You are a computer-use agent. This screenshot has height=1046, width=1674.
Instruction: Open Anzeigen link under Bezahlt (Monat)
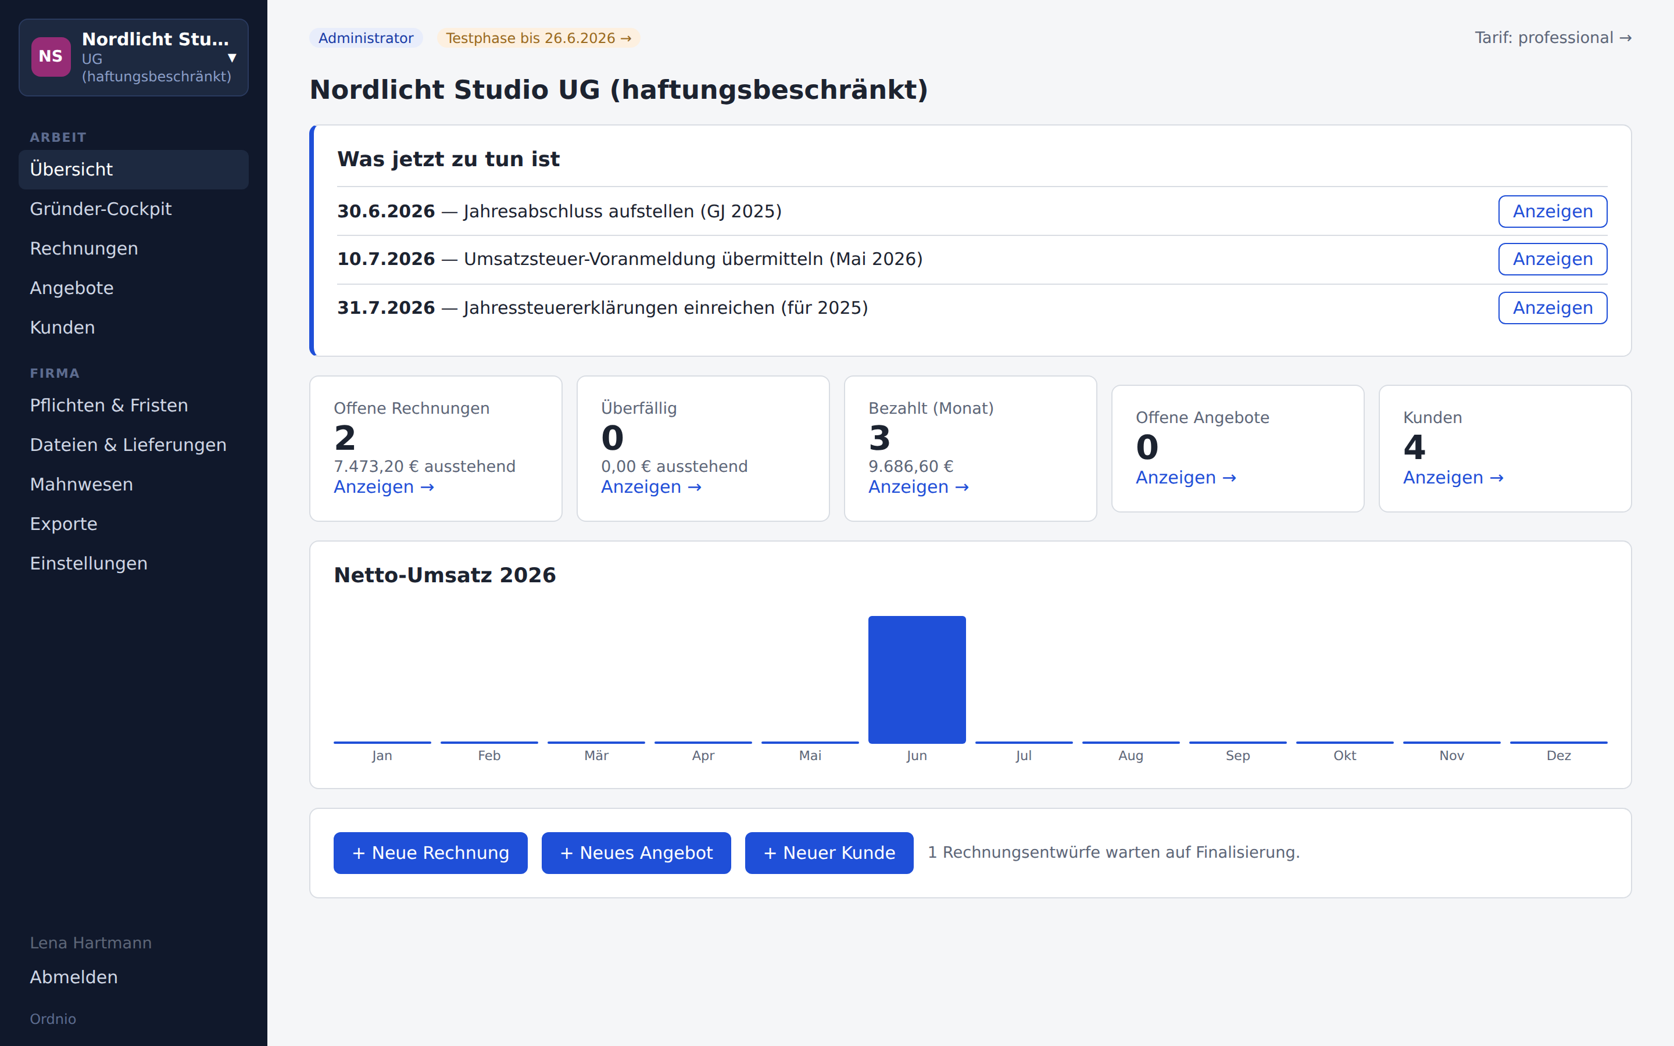pyautogui.click(x=918, y=487)
